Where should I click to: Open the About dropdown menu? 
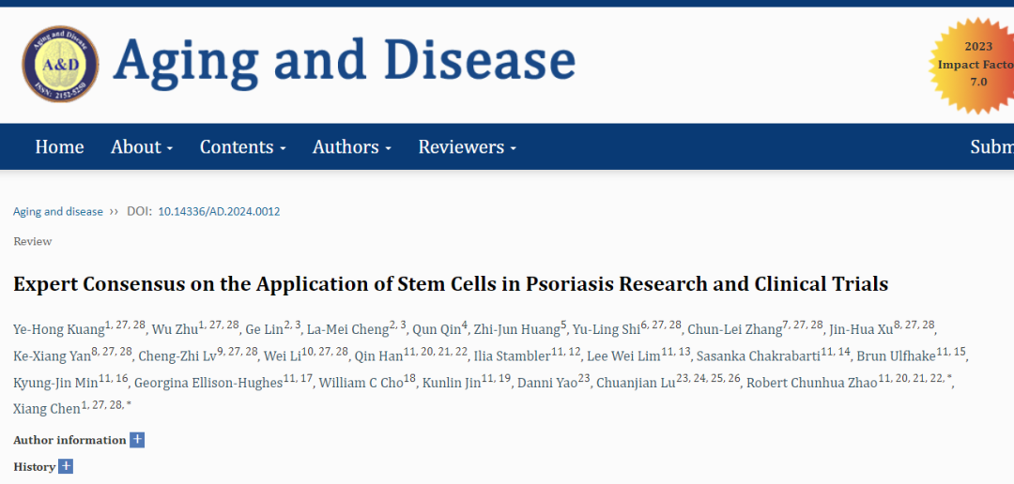(x=142, y=147)
